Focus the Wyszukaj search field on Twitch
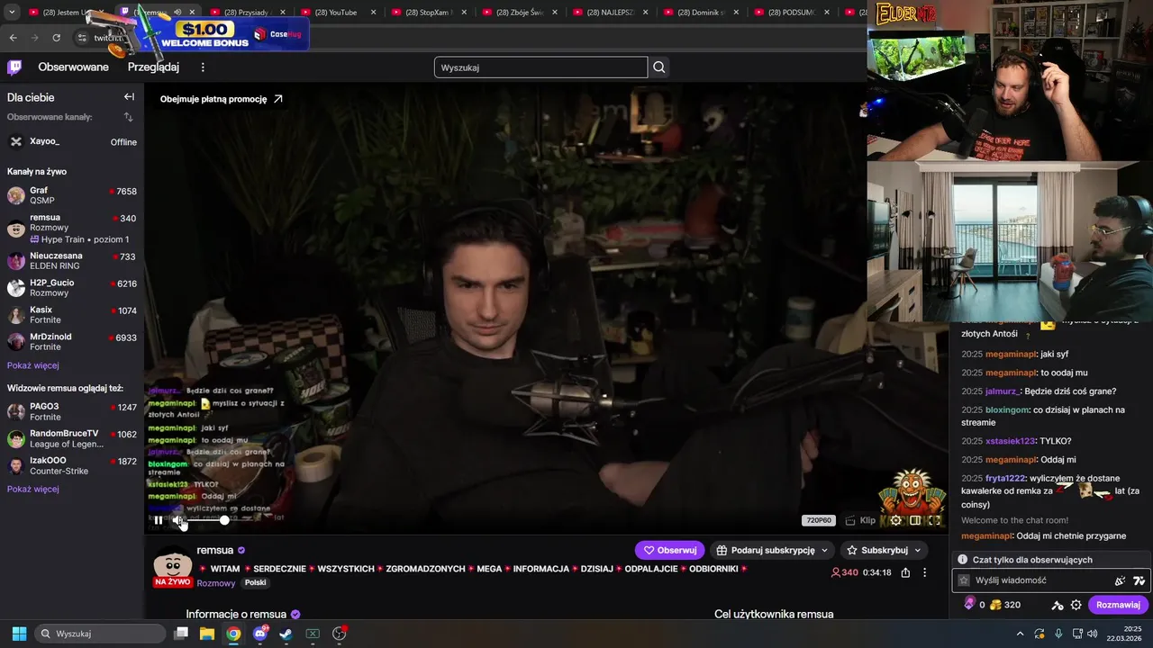 click(x=540, y=67)
